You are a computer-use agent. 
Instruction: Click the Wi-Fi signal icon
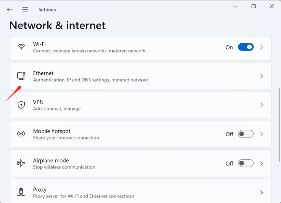[x=21, y=47]
